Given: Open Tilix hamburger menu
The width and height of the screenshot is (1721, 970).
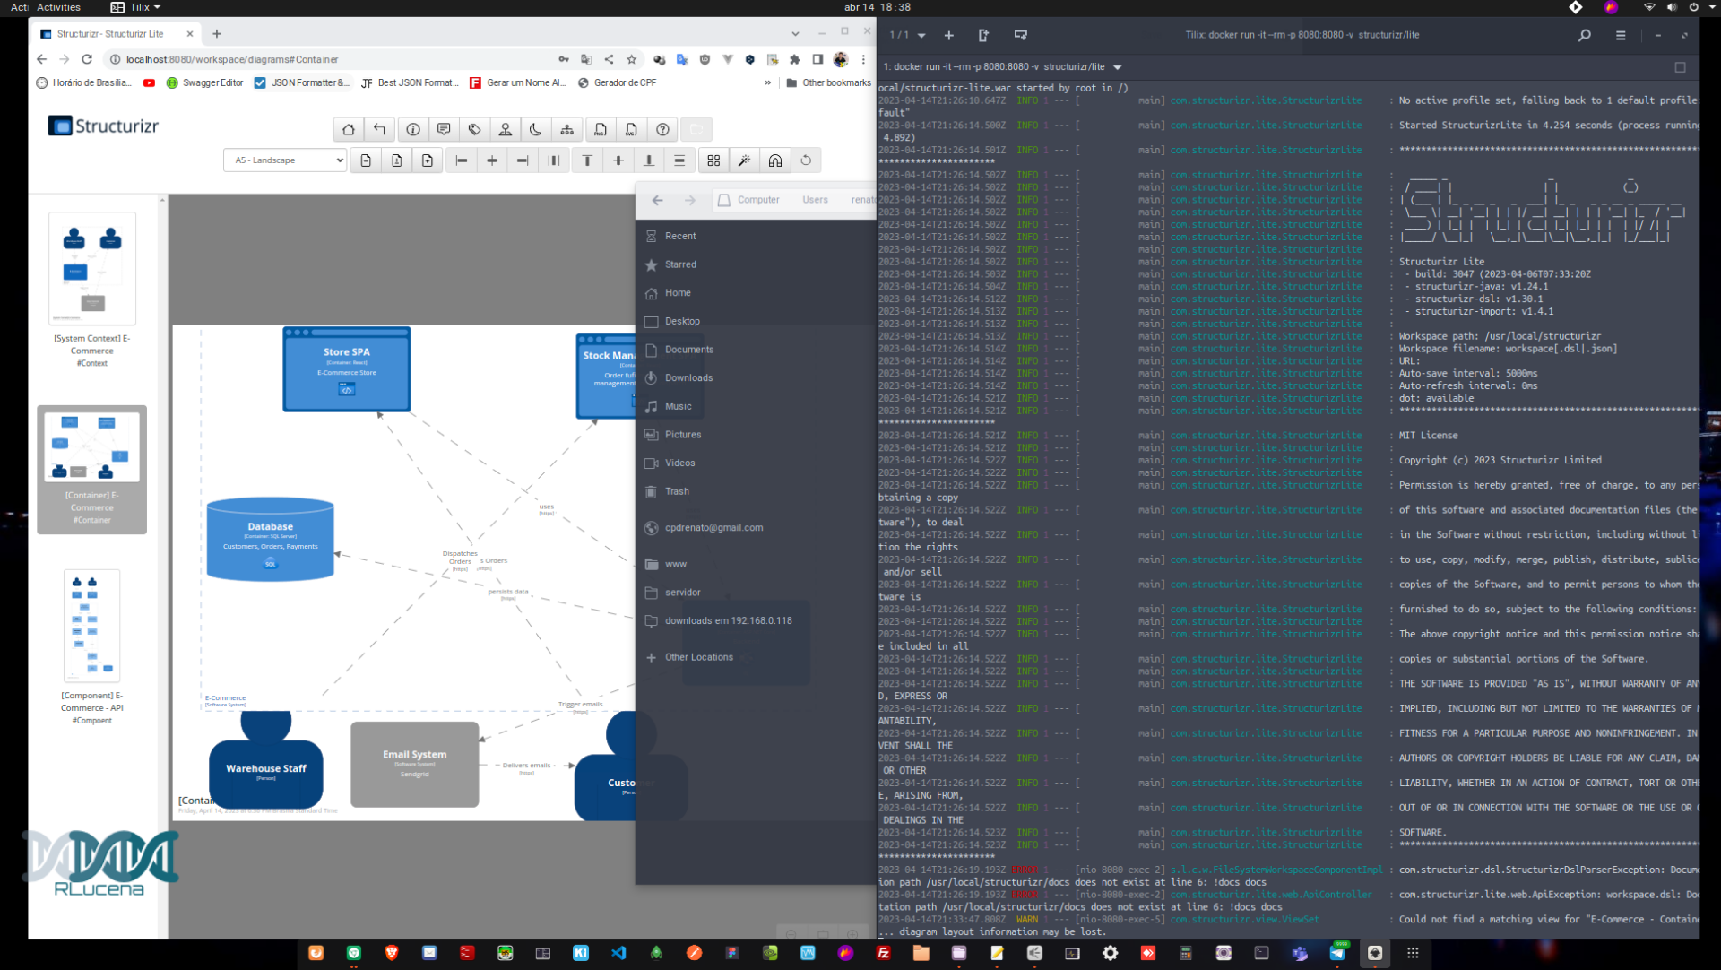Looking at the screenshot, I should tap(1621, 35).
